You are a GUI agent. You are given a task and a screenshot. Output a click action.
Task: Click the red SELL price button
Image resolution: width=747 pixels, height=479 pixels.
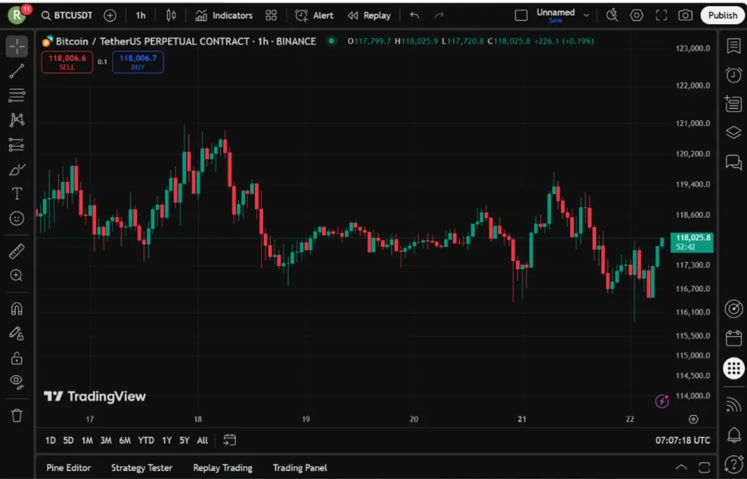67,62
